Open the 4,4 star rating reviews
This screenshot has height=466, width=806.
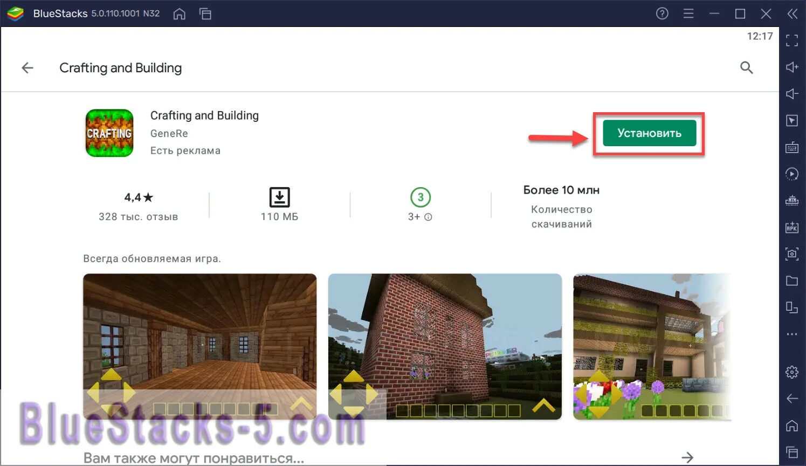coord(139,197)
